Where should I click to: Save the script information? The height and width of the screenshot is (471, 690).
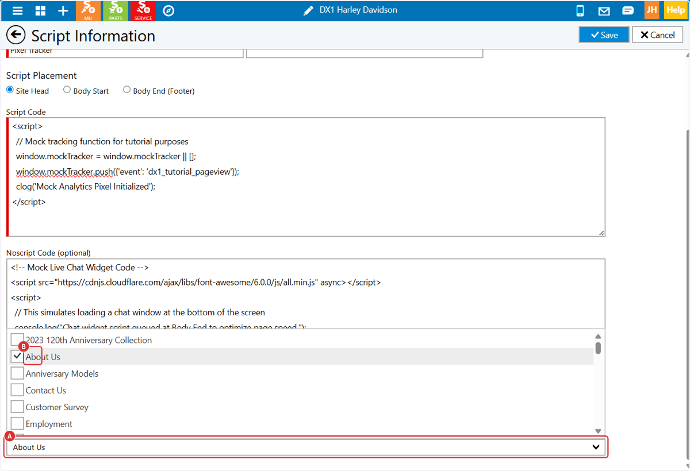[604, 34]
